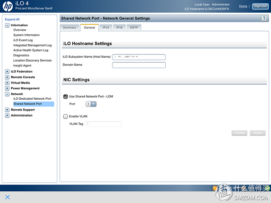Collapse the Network tree section
Screen dimensions: 271x203
7,94
